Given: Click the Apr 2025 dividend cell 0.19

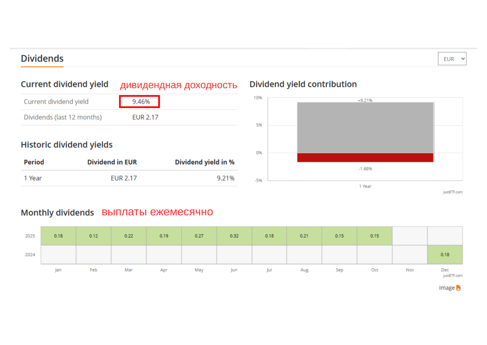Looking at the screenshot, I should [164, 236].
